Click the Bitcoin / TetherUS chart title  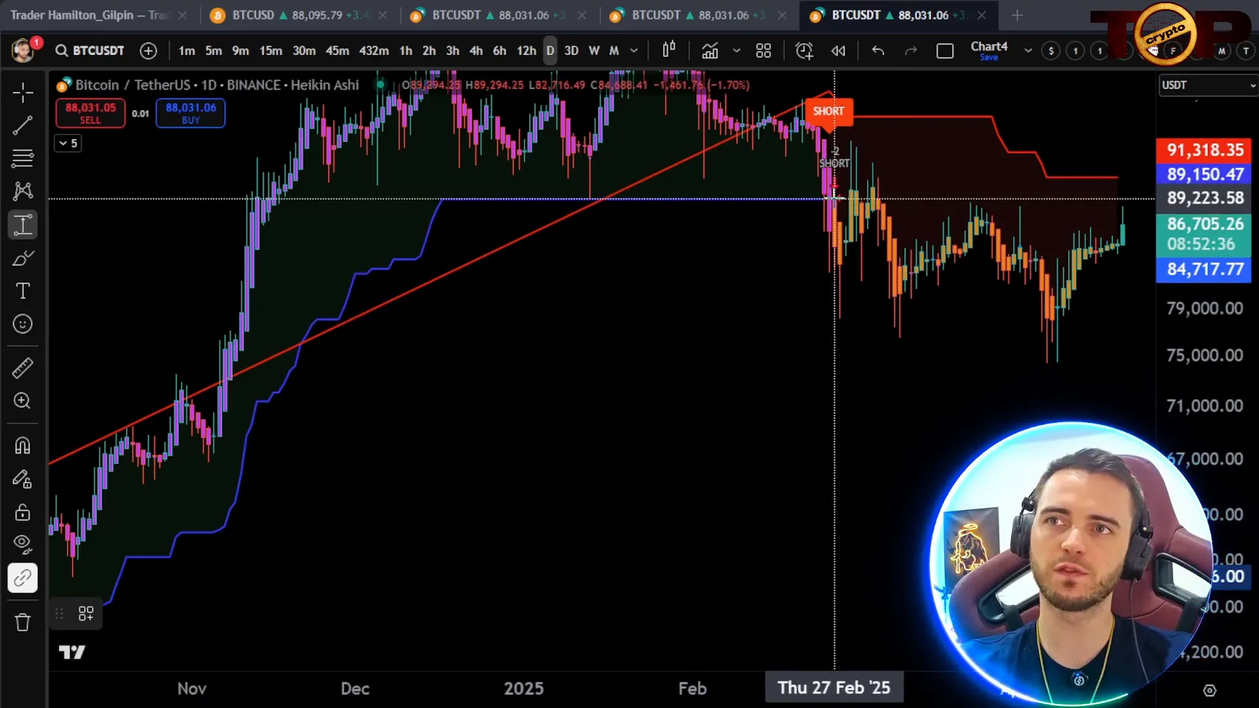[x=217, y=85]
